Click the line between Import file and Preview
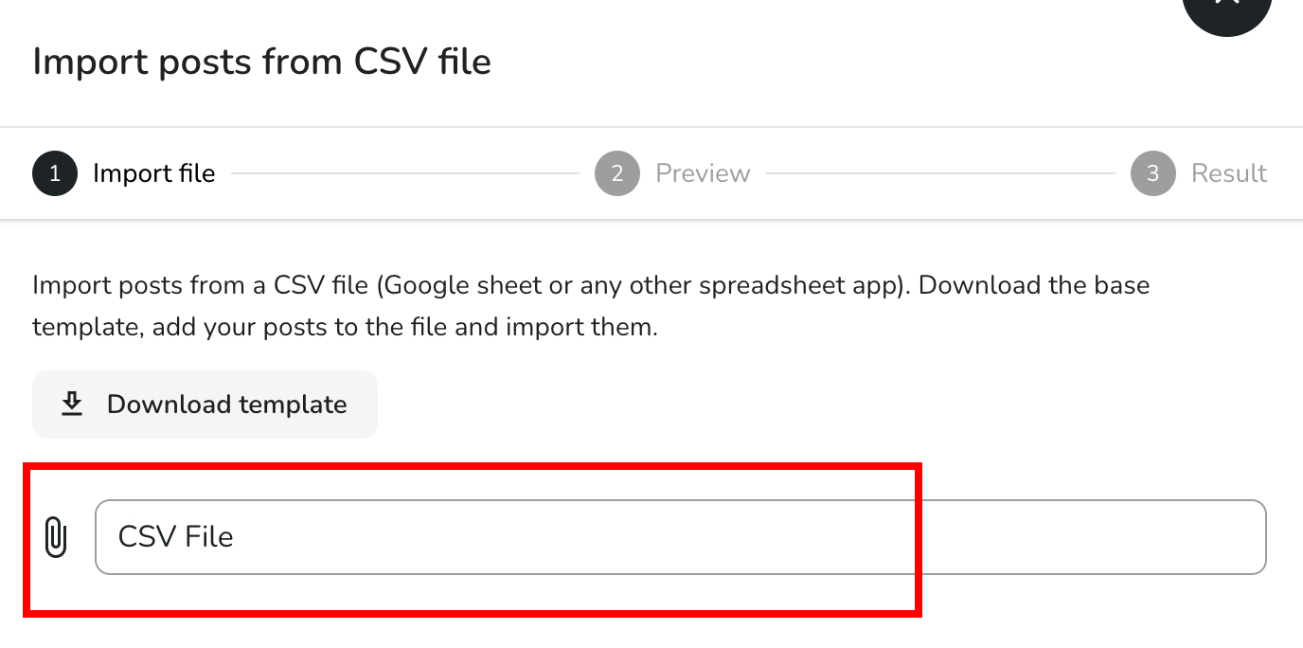This screenshot has height=648, width=1303. [x=404, y=173]
